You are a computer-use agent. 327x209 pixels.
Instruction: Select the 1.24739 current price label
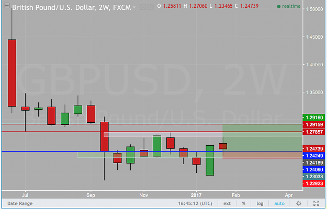pos(314,148)
